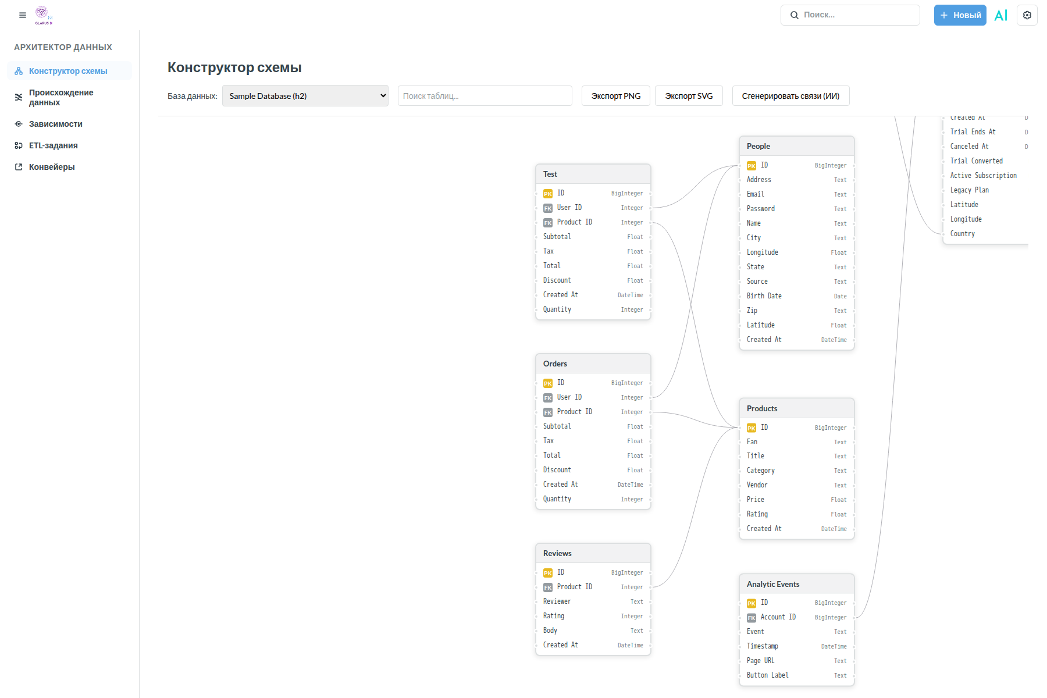Select the People table header

[x=797, y=146]
